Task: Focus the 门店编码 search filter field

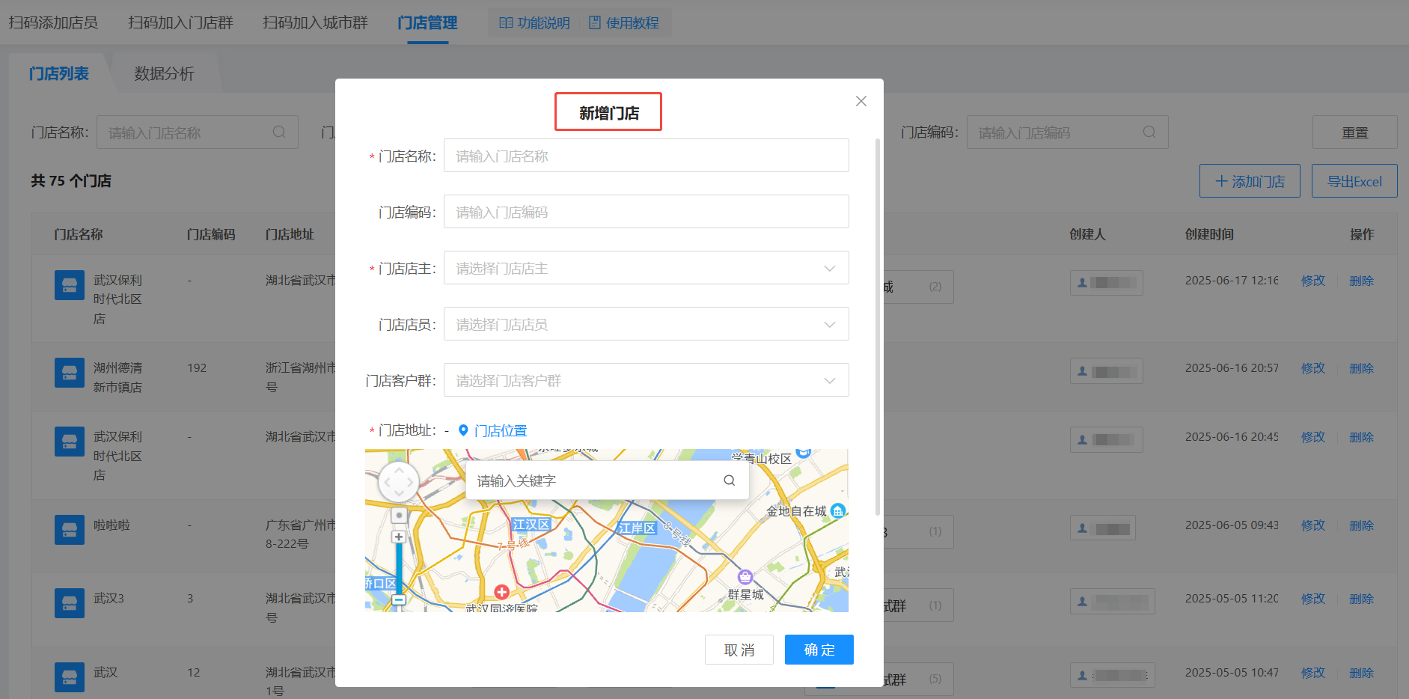Action: 1068,132
